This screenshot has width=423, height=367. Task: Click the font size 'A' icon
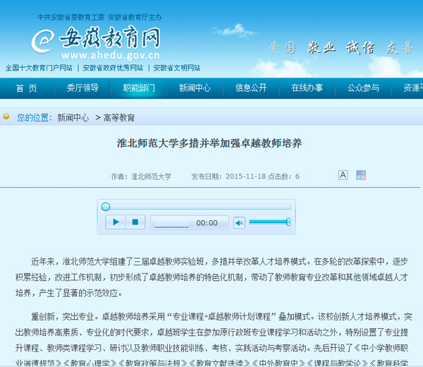(x=343, y=175)
